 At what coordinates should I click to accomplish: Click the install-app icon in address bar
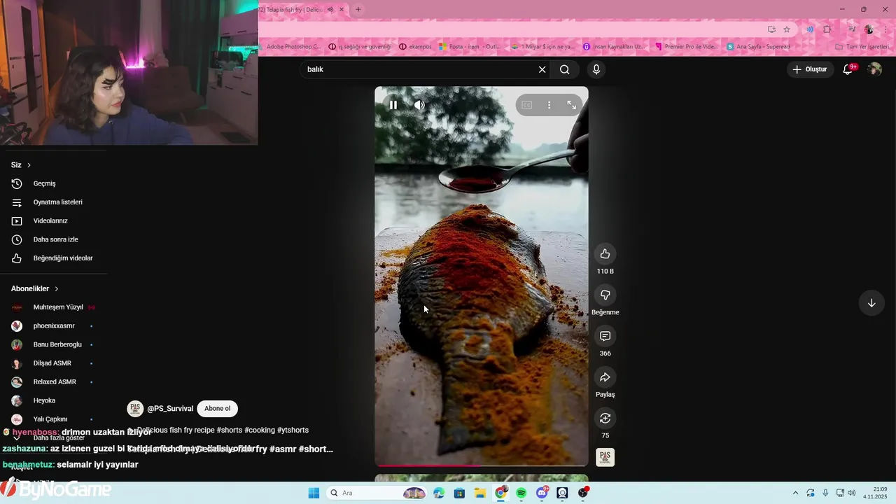click(771, 29)
